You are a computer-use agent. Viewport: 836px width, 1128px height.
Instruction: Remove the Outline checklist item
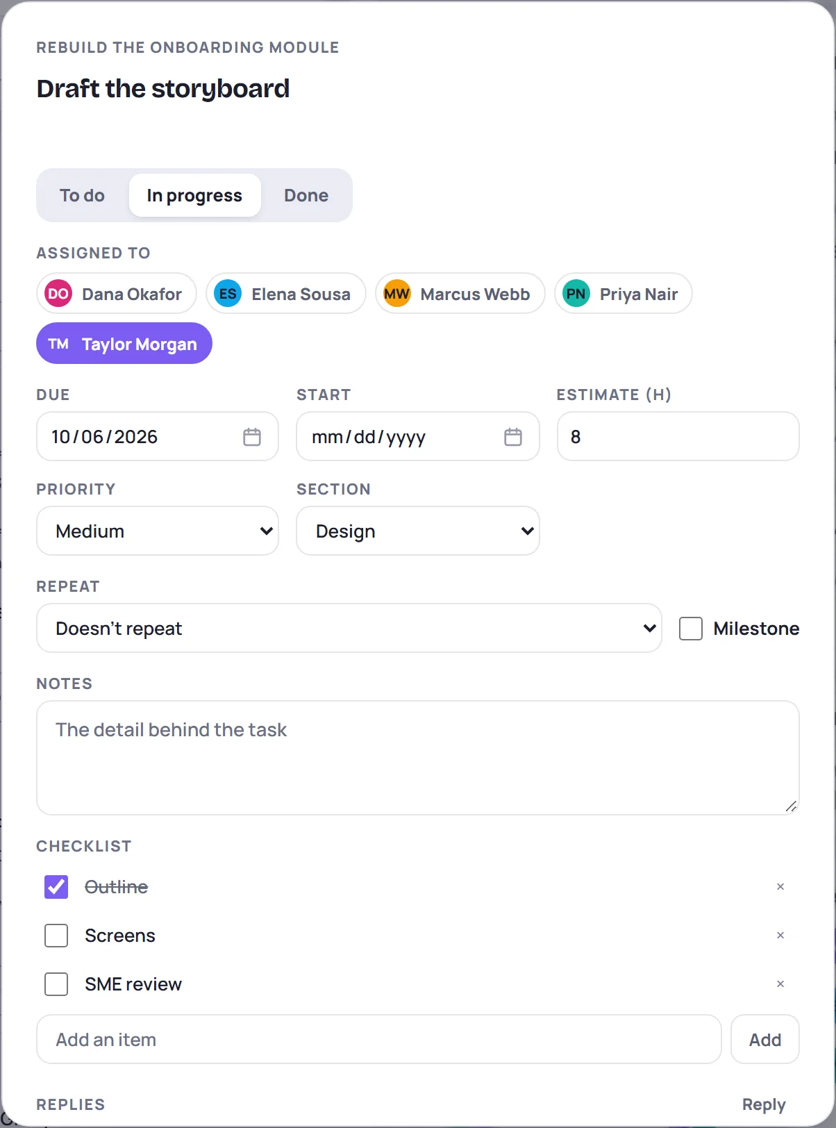pos(780,887)
